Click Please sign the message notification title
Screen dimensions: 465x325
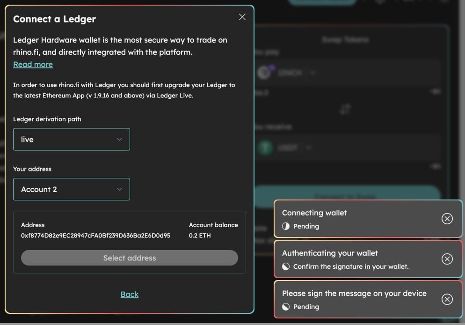tap(355, 293)
